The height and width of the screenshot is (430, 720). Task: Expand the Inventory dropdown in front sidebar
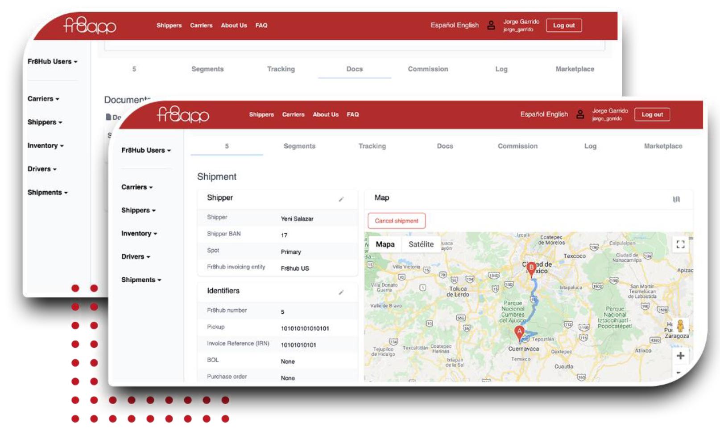[139, 234]
